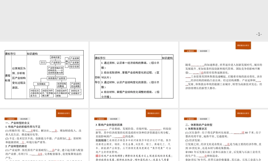This screenshot has width=268, height=161.
Task: Select the 自主检测 tab on bottom-right slide
Action: (203, 118)
